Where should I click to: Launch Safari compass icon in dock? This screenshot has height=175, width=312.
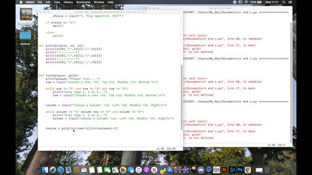pos(60,170)
